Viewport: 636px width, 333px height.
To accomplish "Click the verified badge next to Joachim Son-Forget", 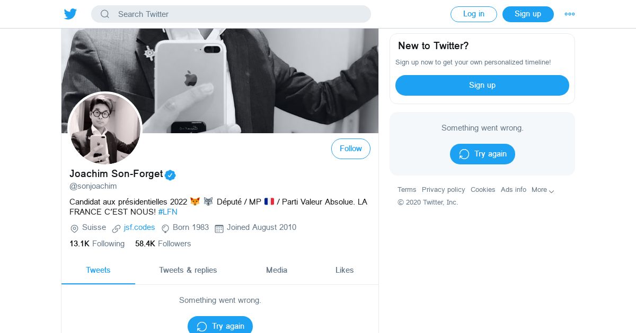I will pyautogui.click(x=170, y=175).
